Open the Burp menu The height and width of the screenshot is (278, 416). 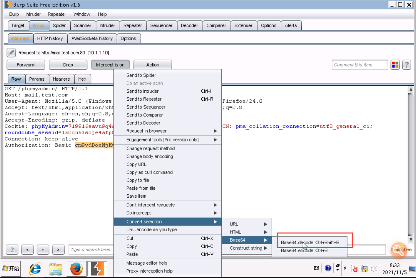coord(14,14)
